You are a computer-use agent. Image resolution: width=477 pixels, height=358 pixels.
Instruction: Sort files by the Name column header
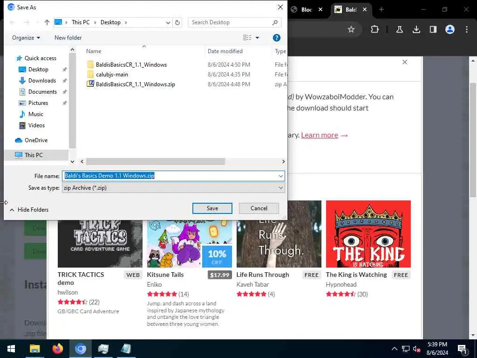click(93, 51)
